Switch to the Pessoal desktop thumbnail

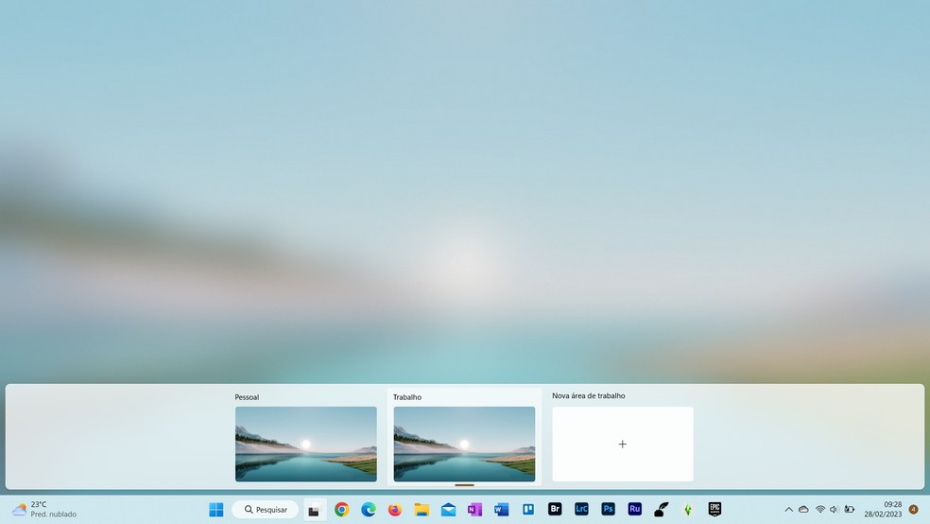coord(306,444)
